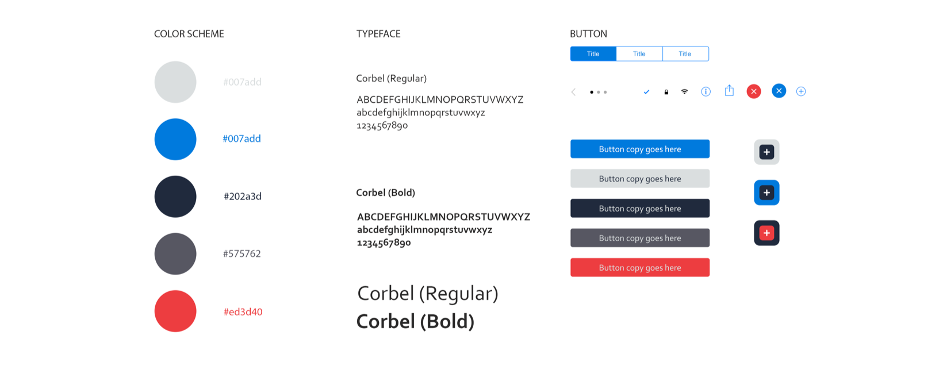Click the blue info circle icon

pos(706,91)
